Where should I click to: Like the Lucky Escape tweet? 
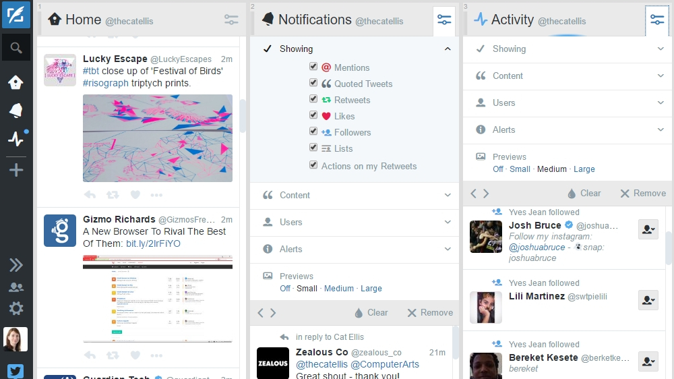[135, 195]
